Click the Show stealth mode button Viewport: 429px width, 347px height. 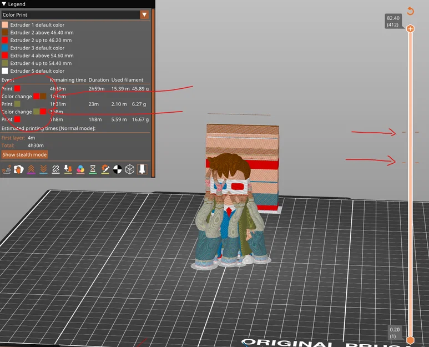(24, 154)
